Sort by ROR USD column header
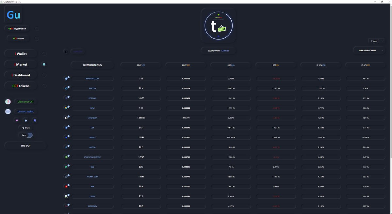Viewport: 392px width, 214px height. tap(231, 65)
